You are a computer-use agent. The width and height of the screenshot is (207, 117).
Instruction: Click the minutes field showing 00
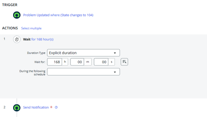point(77,62)
